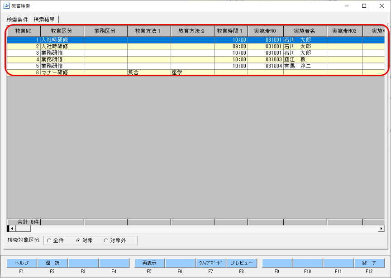The height and width of the screenshot is (278, 391).
Task: Click the 09:00 time cell
Action: (231, 47)
